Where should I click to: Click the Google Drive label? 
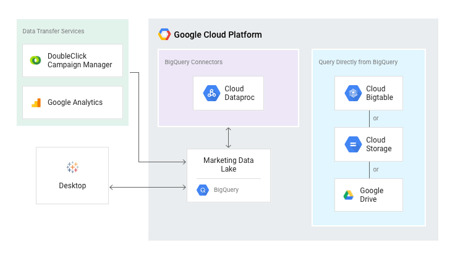(372, 195)
